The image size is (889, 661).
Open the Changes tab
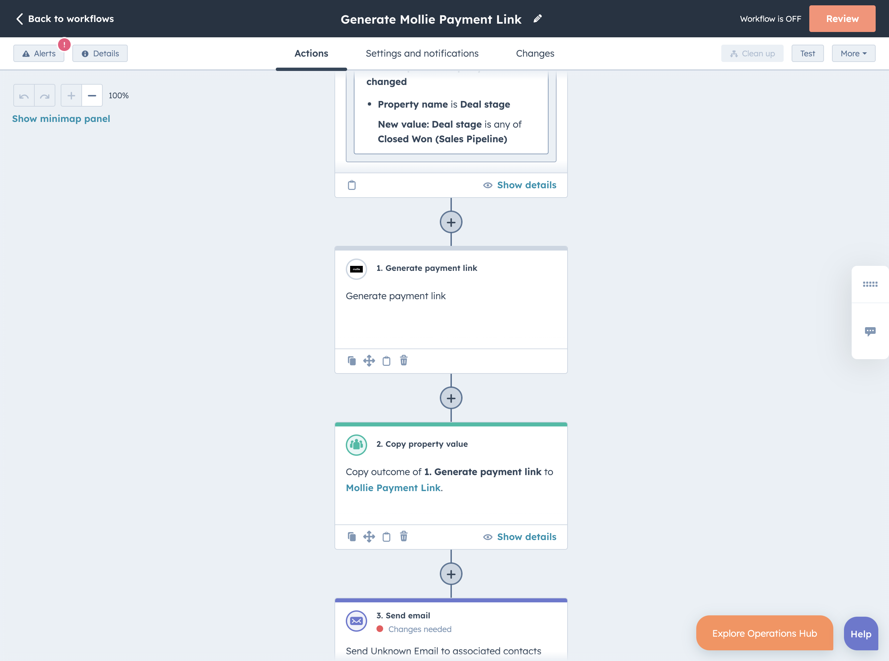(x=535, y=53)
